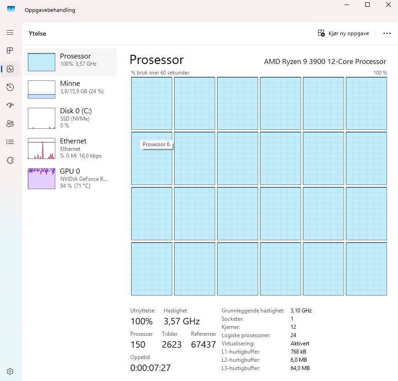Click L2-hurtigbuffer value 6,0 MB
Image resolution: width=398 pixels, height=381 pixels.
coord(299,360)
